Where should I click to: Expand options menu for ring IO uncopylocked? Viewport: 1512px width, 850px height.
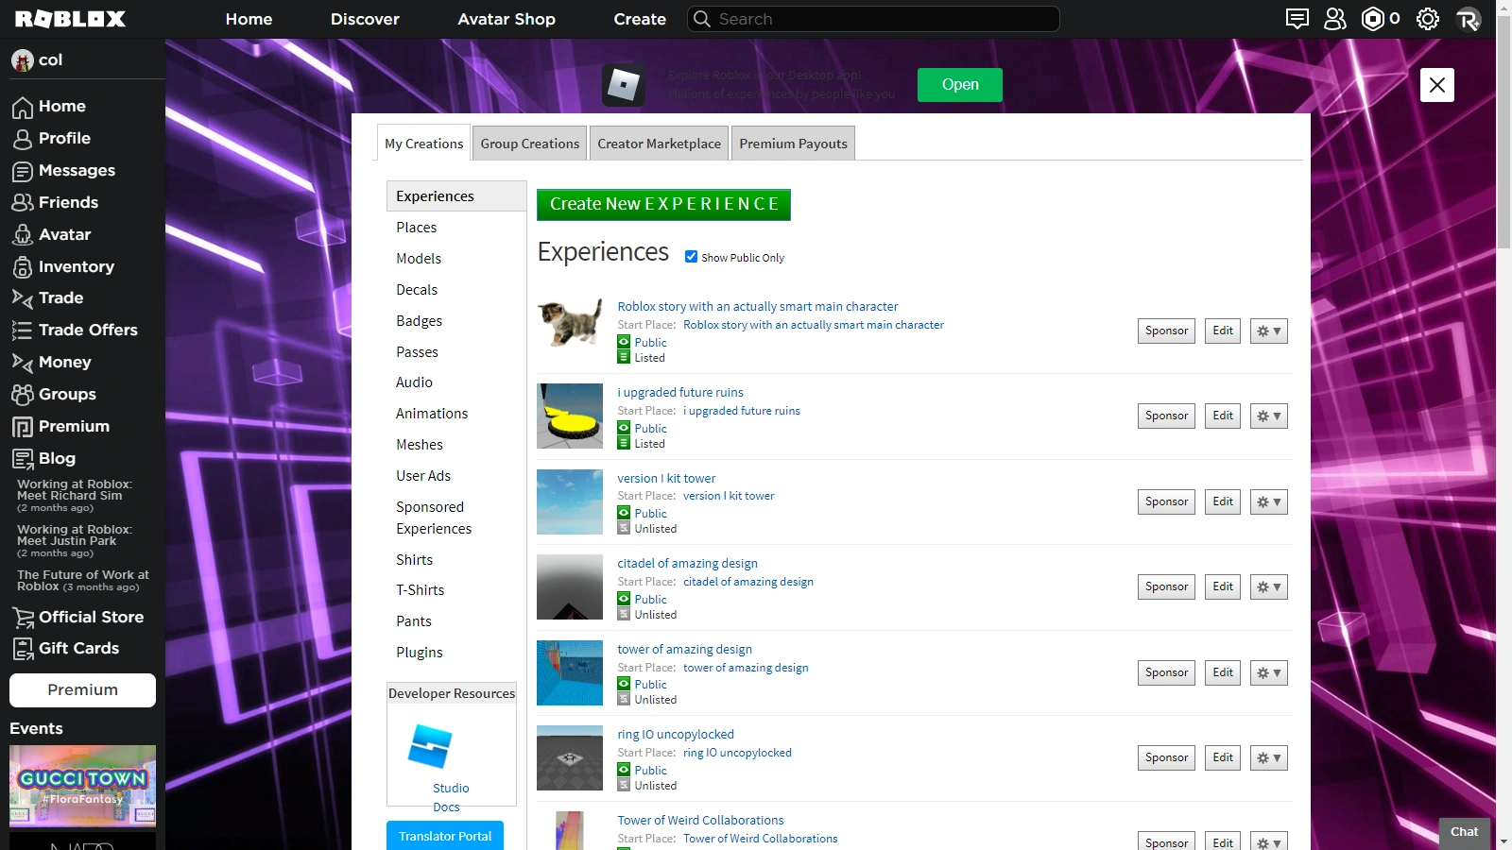[x=1267, y=757]
